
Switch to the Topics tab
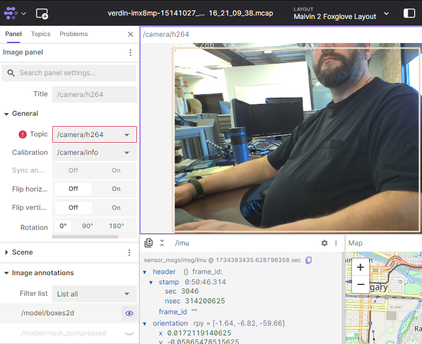point(41,34)
